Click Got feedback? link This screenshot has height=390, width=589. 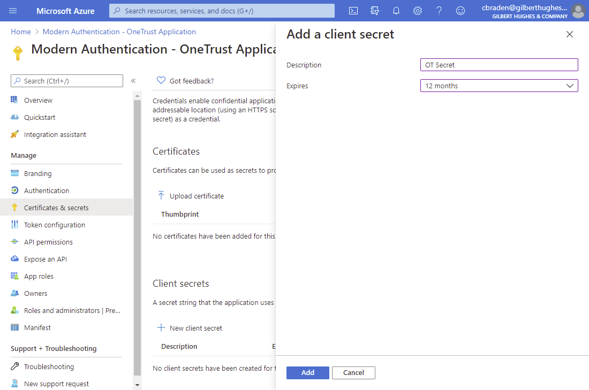click(x=192, y=81)
